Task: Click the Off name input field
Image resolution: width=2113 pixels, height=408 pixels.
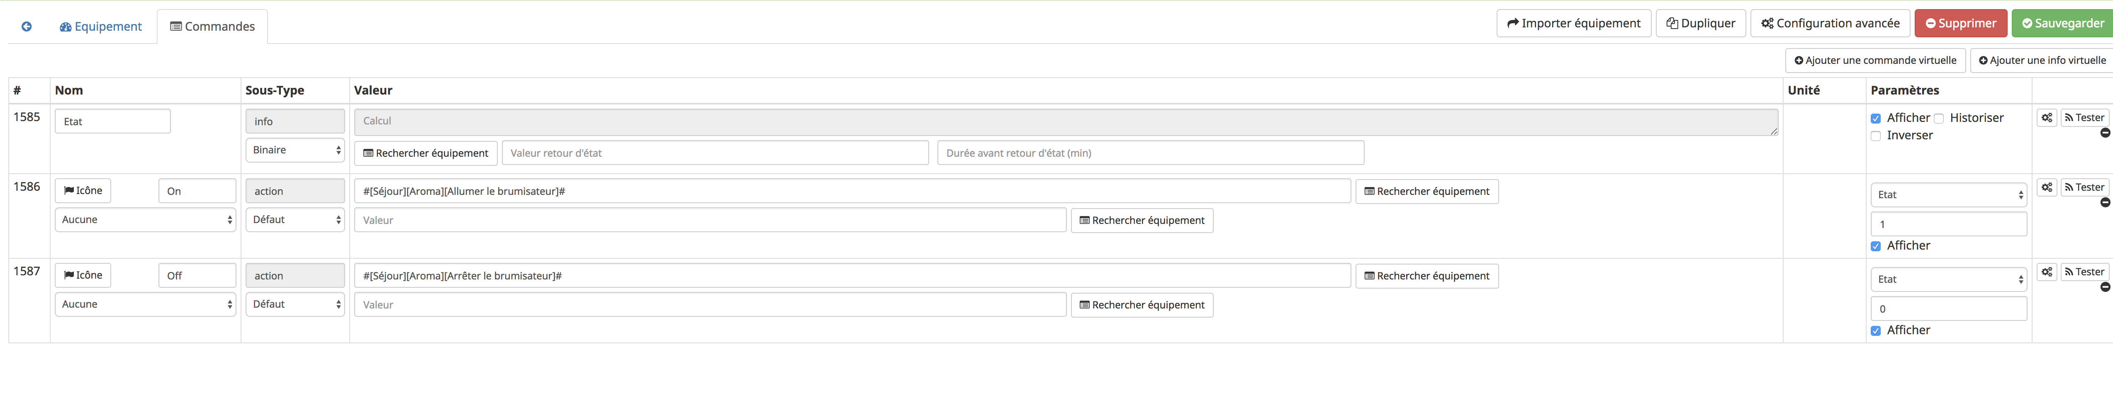Action: pos(197,275)
